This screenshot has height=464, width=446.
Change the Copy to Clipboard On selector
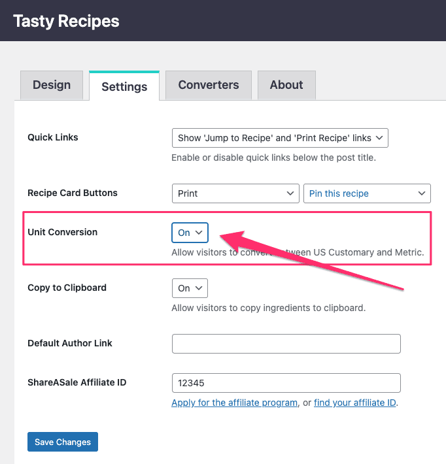tap(190, 288)
